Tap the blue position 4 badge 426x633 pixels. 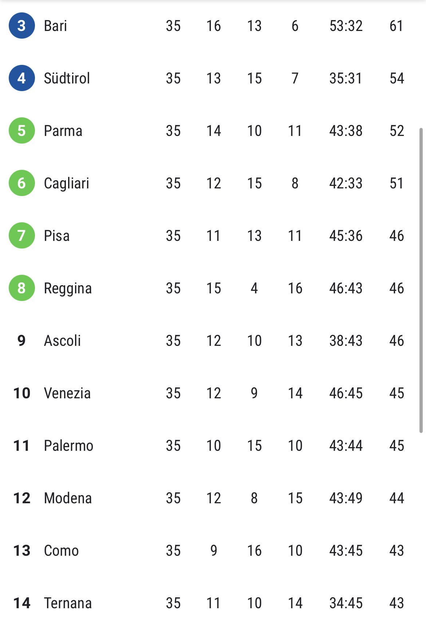[x=22, y=78]
